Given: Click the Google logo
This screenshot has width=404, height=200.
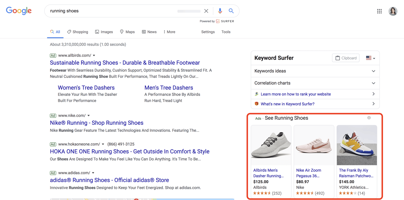Looking at the screenshot, I should pyautogui.click(x=19, y=11).
